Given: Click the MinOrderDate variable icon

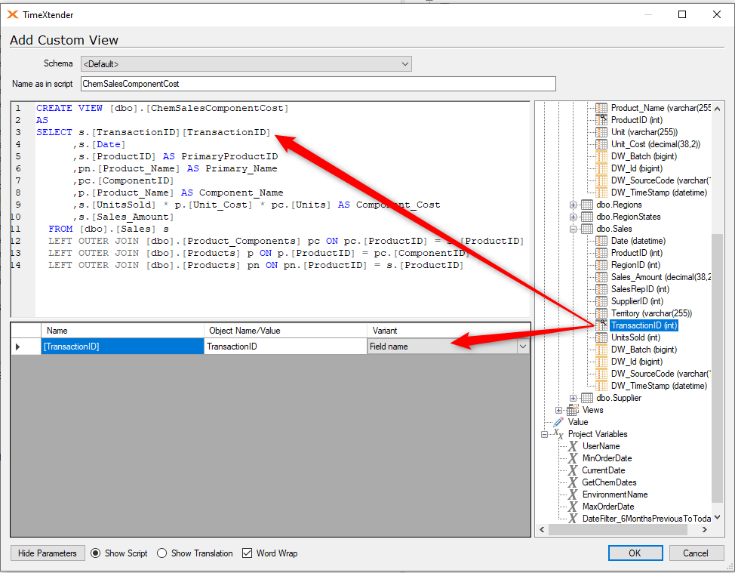Looking at the screenshot, I should tap(573, 458).
